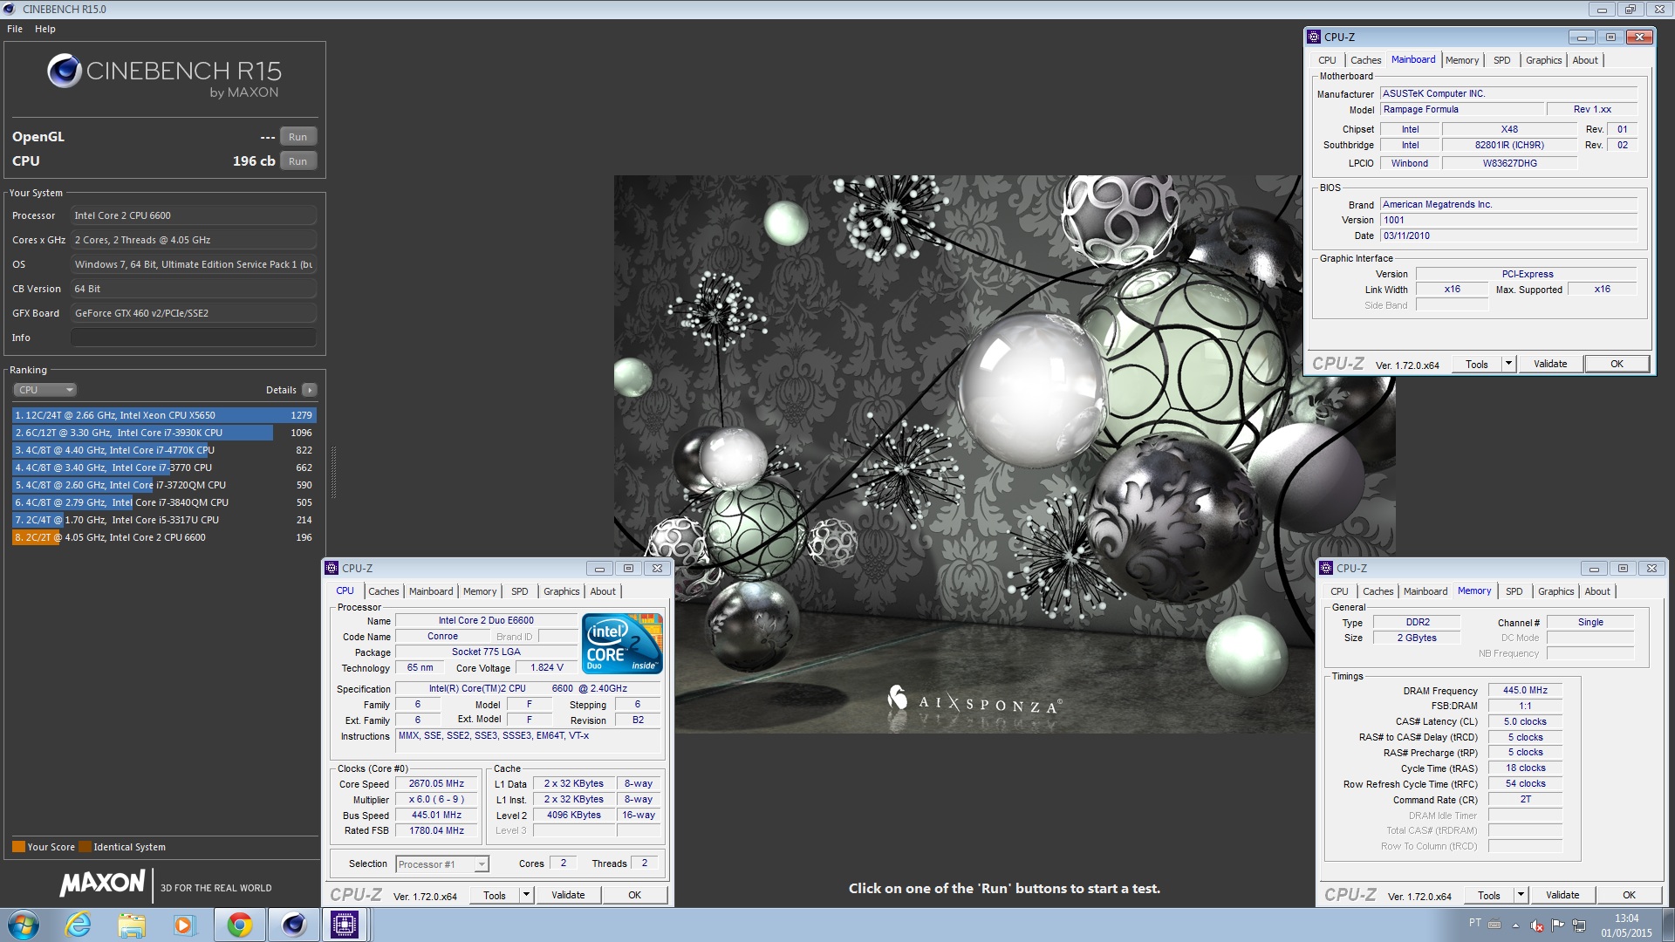This screenshot has width=1675, height=942.
Task: Click the Action Center flag icon
Action: [x=1557, y=925]
